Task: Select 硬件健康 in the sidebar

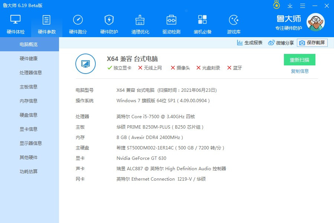Action: (29, 58)
